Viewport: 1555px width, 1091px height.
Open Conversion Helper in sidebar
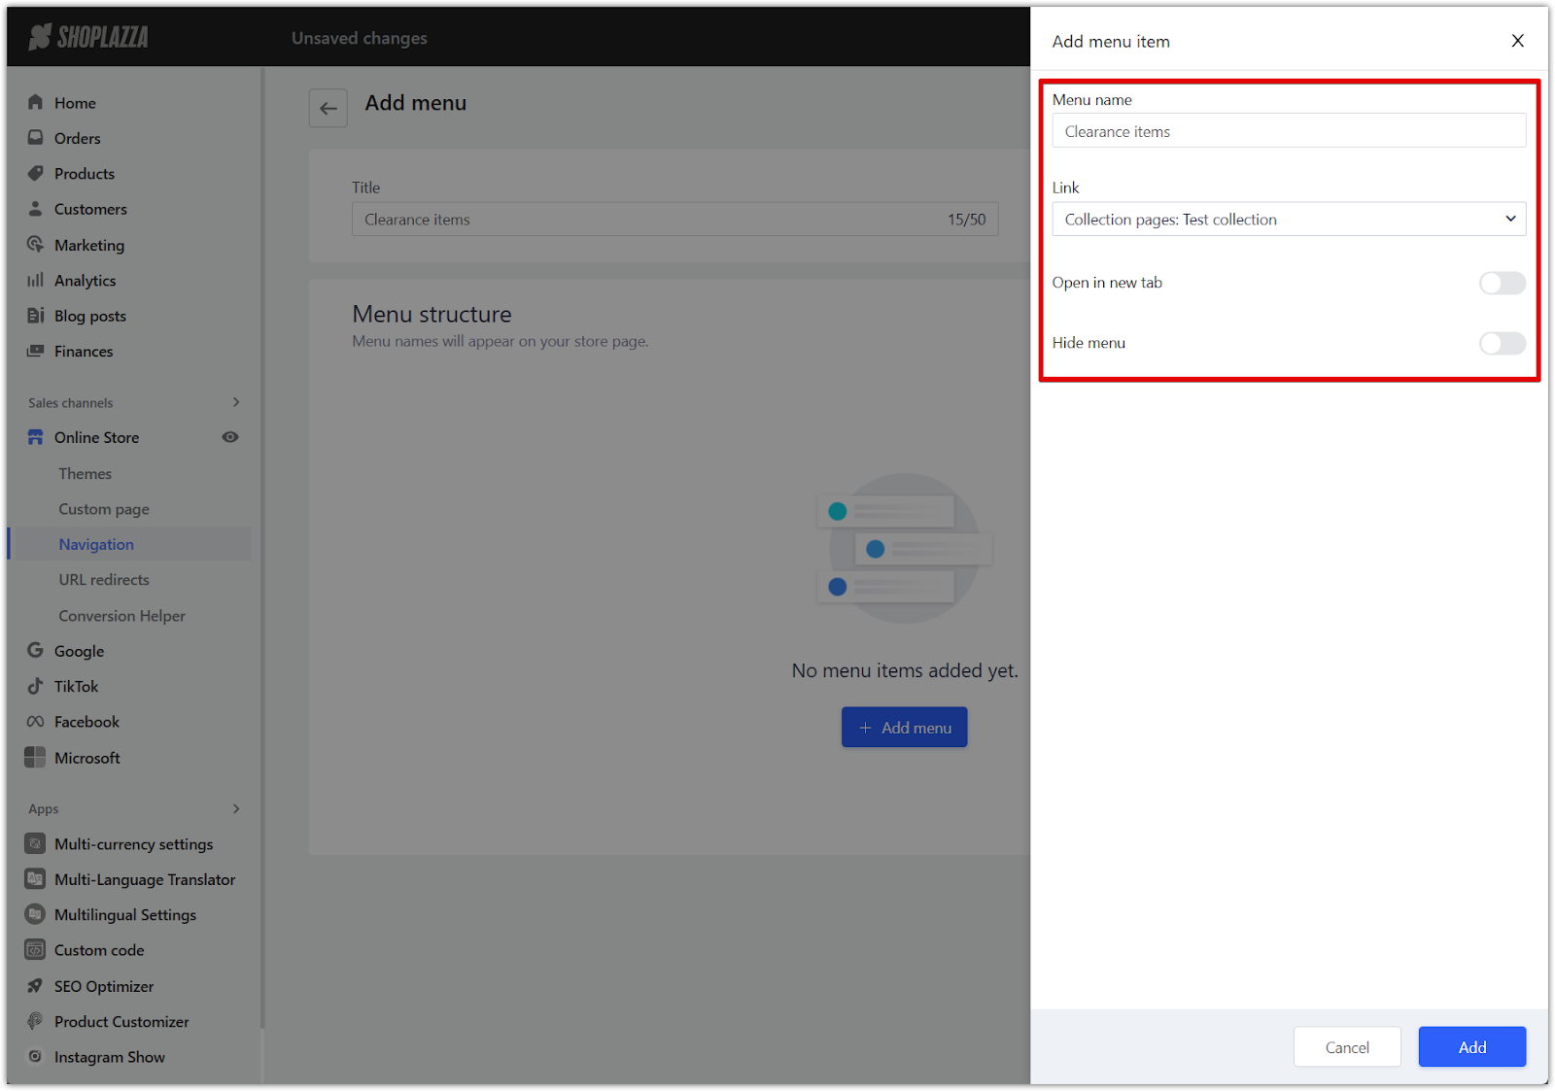121,616
